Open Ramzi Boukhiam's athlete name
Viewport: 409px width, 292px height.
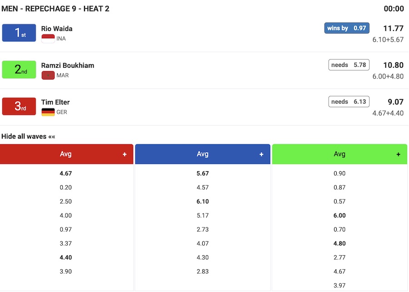[68, 65]
